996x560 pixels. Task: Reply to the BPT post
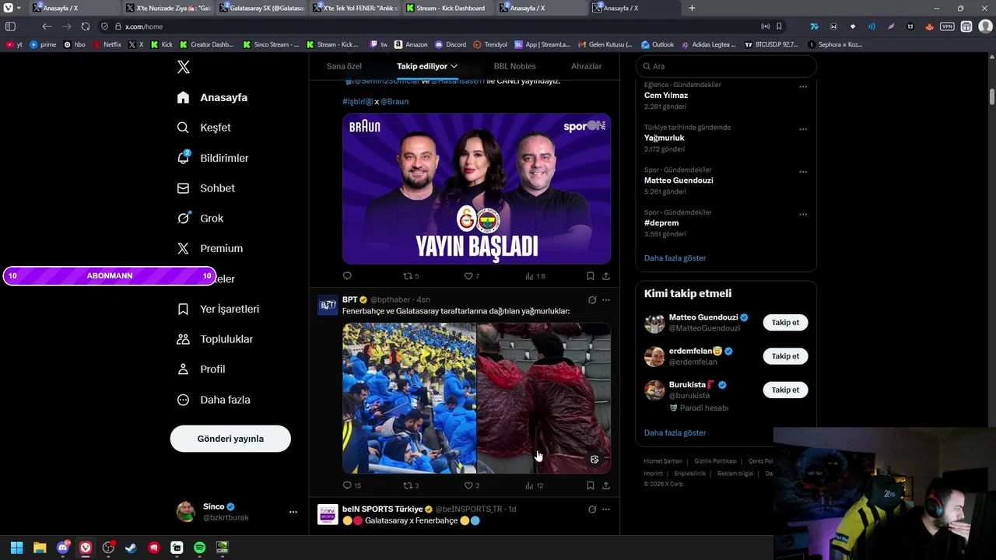click(x=352, y=485)
